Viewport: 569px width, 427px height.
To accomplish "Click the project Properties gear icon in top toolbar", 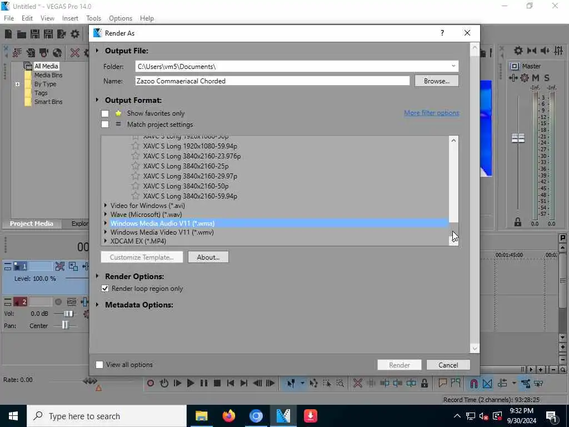I will click(x=75, y=34).
